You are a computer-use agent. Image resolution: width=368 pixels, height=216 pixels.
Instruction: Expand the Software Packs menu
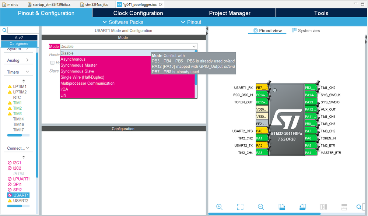pos(123,22)
